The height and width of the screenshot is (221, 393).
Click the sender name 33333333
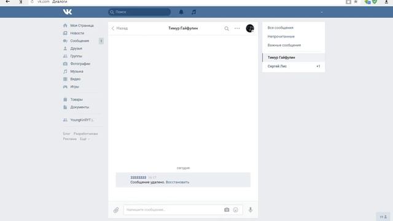coord(138,177)
